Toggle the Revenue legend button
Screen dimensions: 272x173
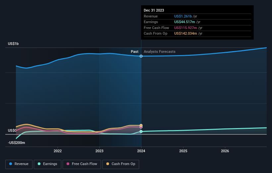click(19, 164)
